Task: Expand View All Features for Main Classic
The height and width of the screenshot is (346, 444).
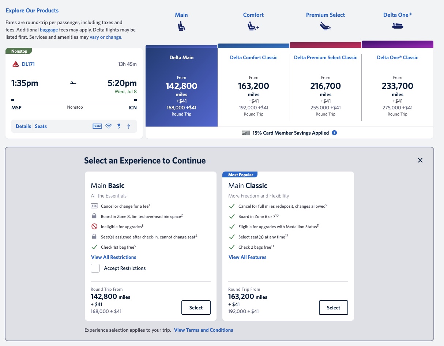Action: click(x=247, y=257)
